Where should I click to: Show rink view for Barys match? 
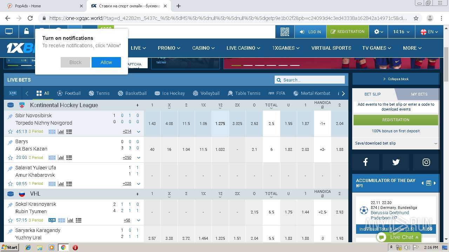point(52,158)
